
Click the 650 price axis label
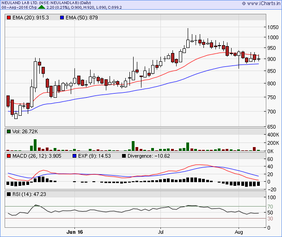click(x=271, y=127)
